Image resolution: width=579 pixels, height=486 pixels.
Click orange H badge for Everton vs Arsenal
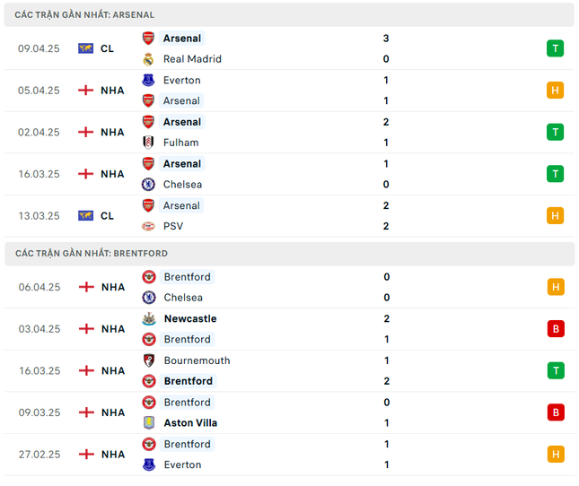click(x=555, y=91)
